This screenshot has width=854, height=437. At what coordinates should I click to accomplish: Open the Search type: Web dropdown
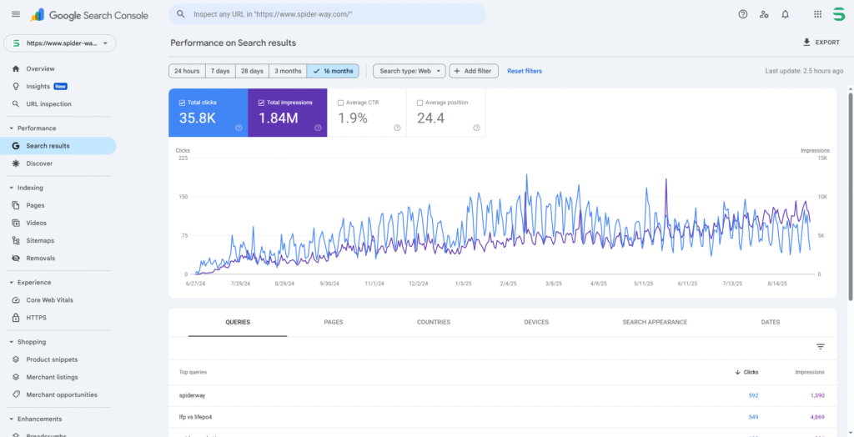tap(409, 71)
